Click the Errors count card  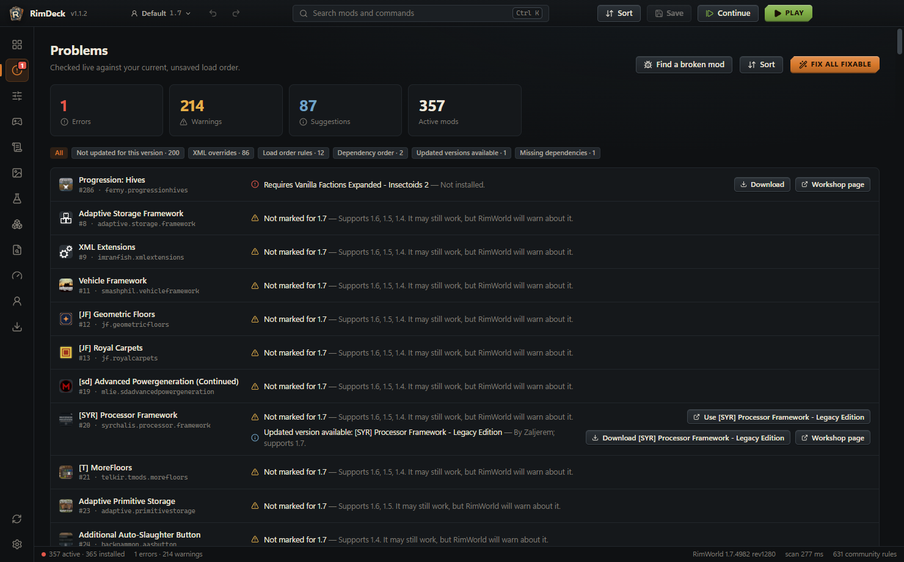[106, 110]
